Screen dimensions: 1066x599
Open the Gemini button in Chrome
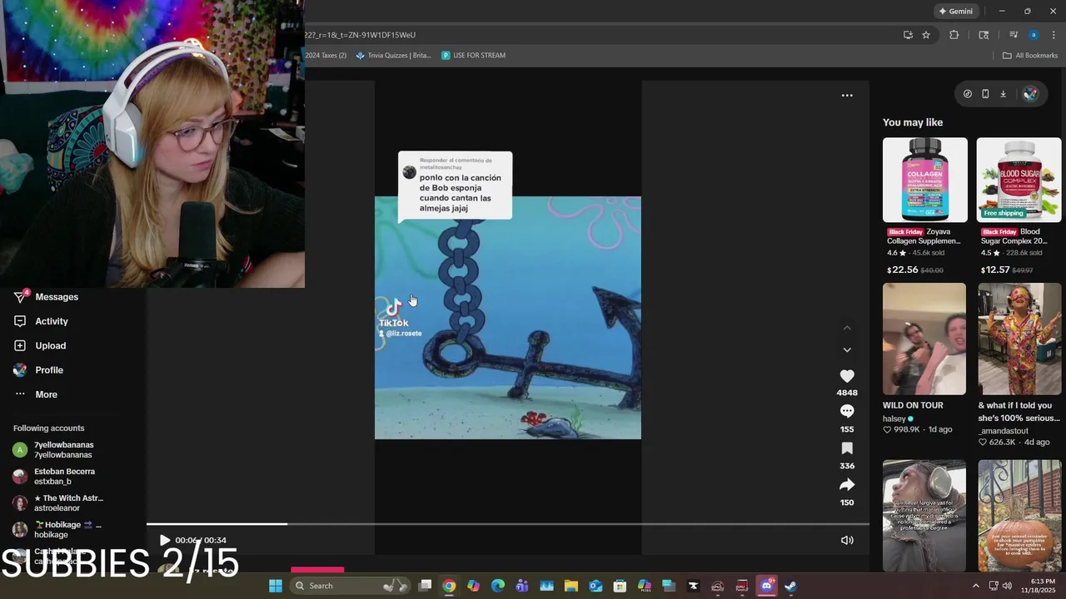955,11
